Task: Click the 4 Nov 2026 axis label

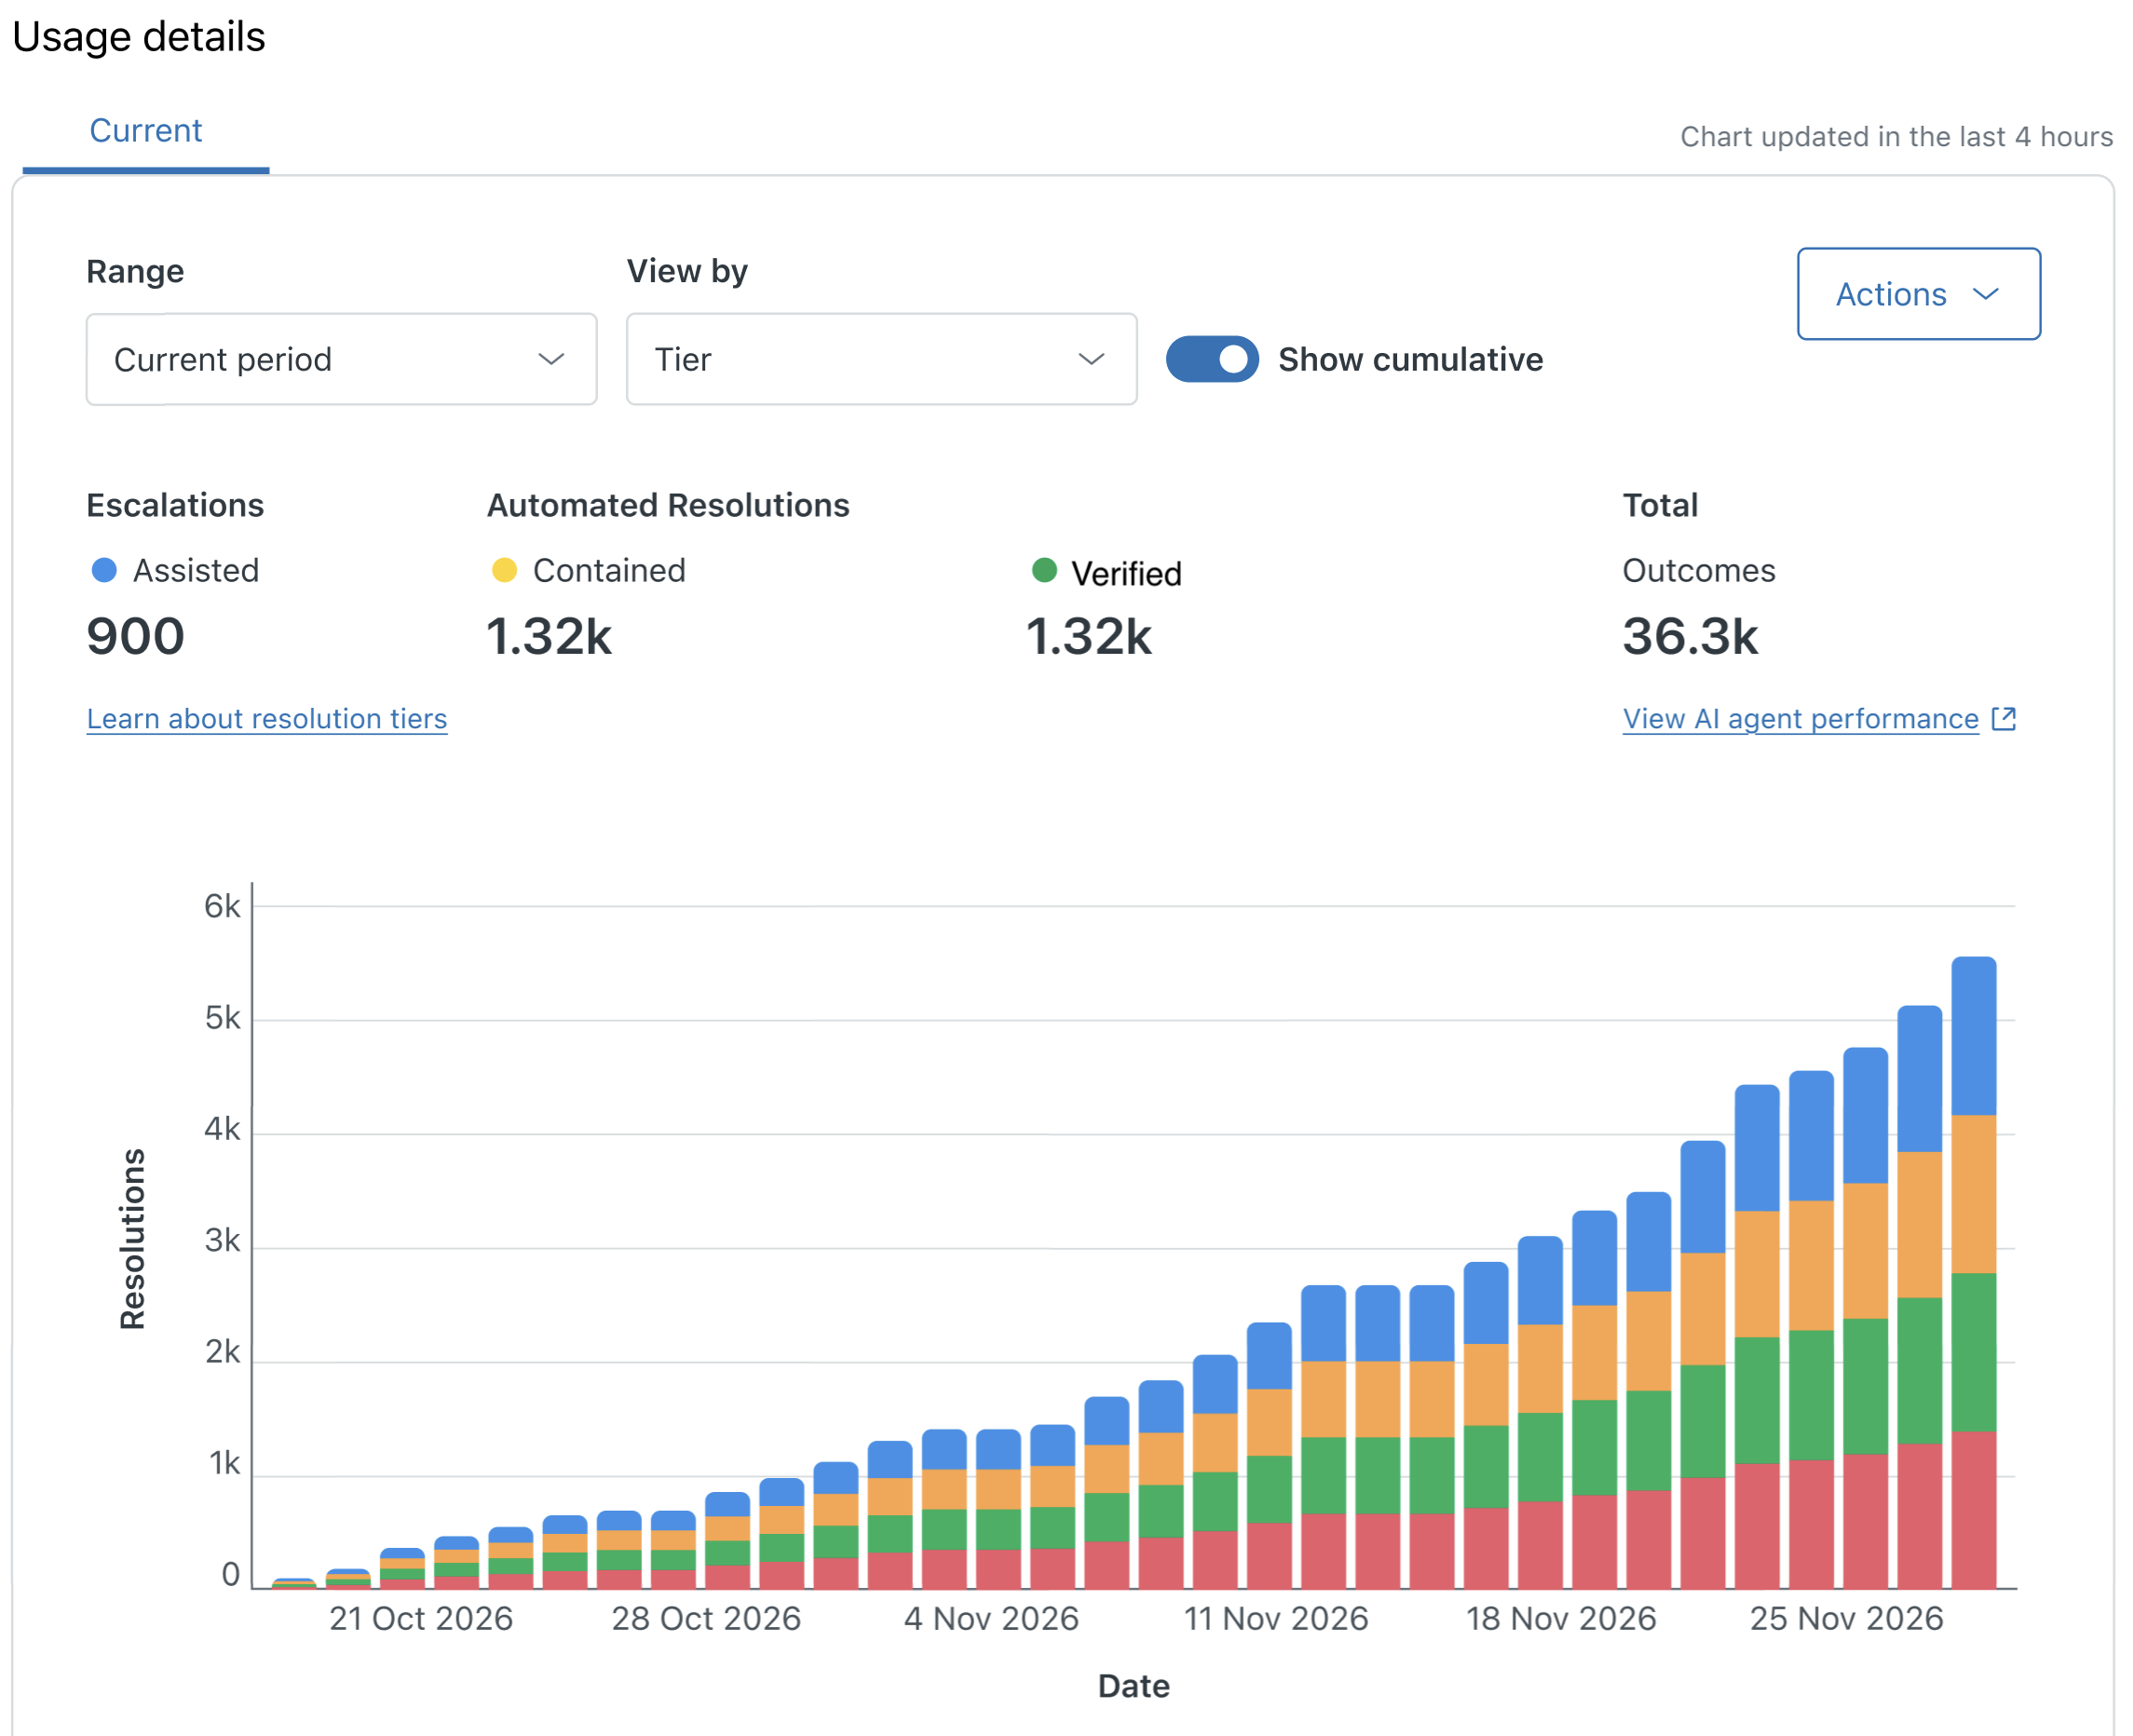Action: point(991,1618)
